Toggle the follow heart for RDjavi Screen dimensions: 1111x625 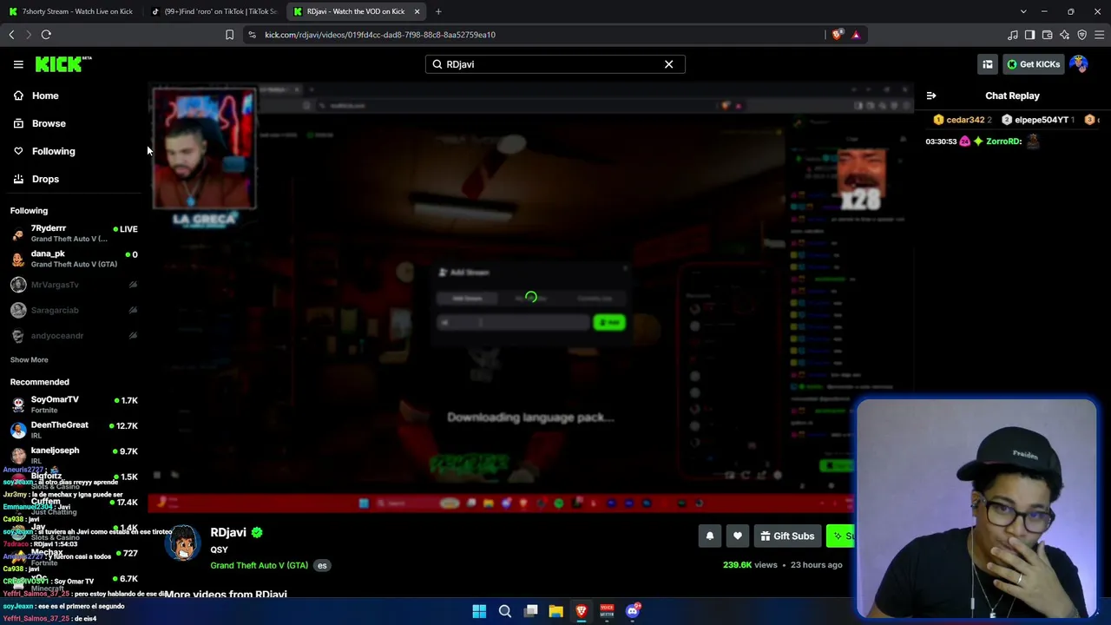pyautogui.click(x=738, y=536)
